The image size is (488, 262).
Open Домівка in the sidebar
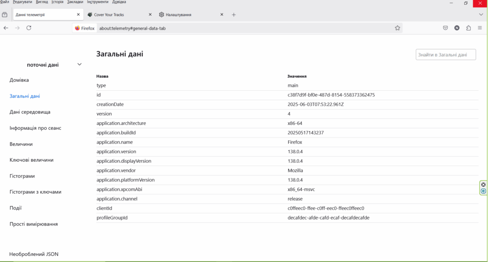pos(19,80)
